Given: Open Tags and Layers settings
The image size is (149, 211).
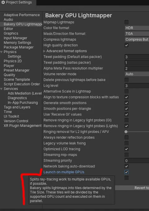Looking at the screenshot, I should click(17, 107).
